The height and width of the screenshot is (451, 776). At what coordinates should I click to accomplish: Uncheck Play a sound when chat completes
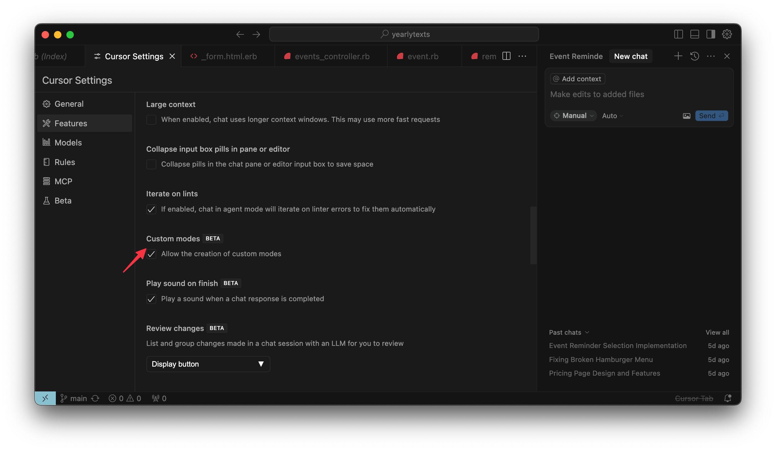click(151, 299)
